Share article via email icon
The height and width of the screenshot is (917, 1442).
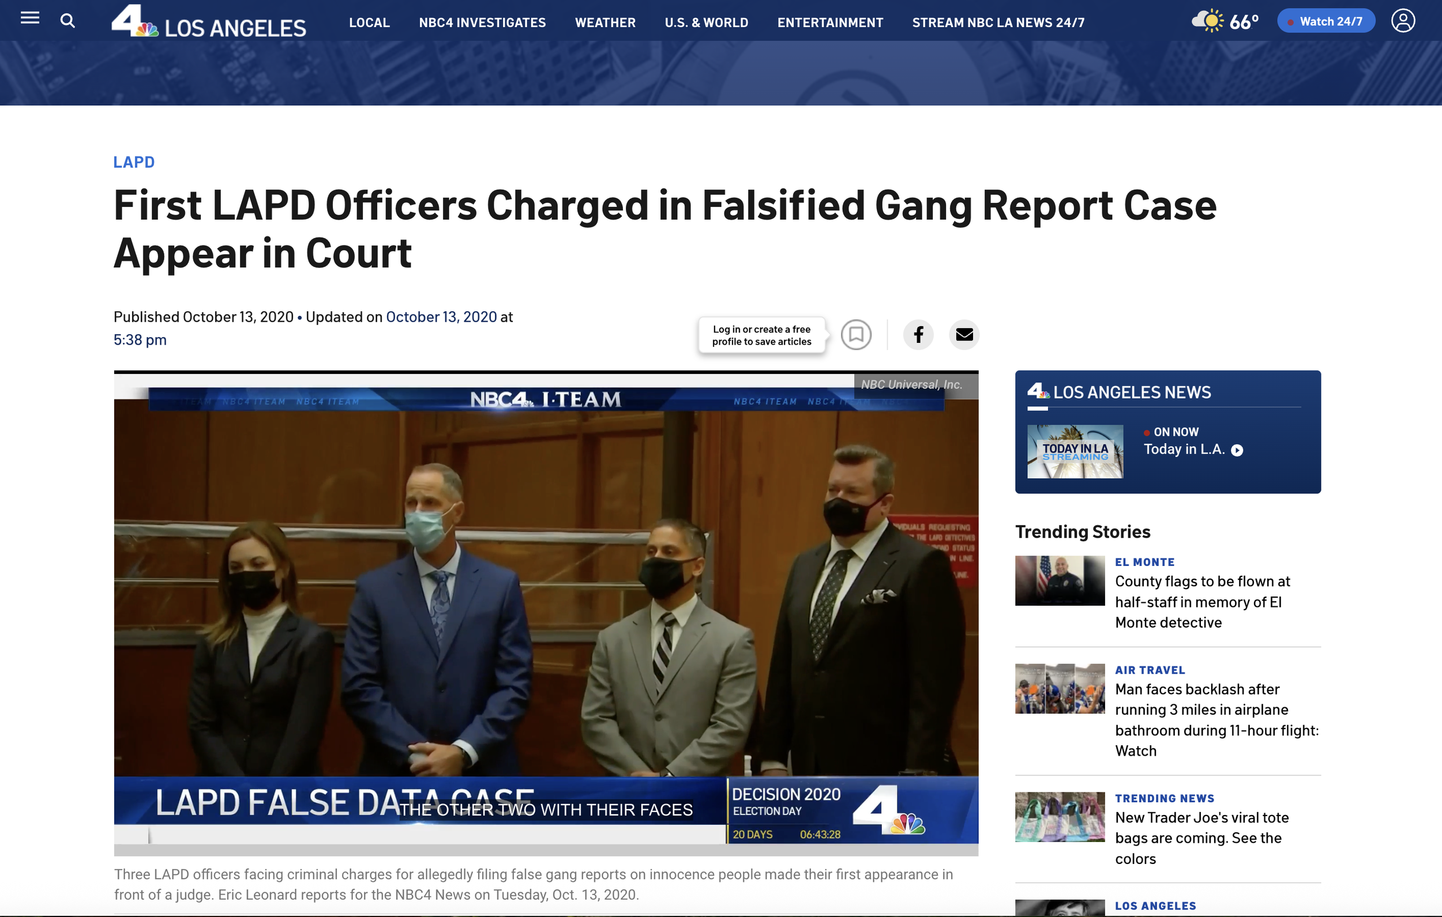[x=964, y=335]
